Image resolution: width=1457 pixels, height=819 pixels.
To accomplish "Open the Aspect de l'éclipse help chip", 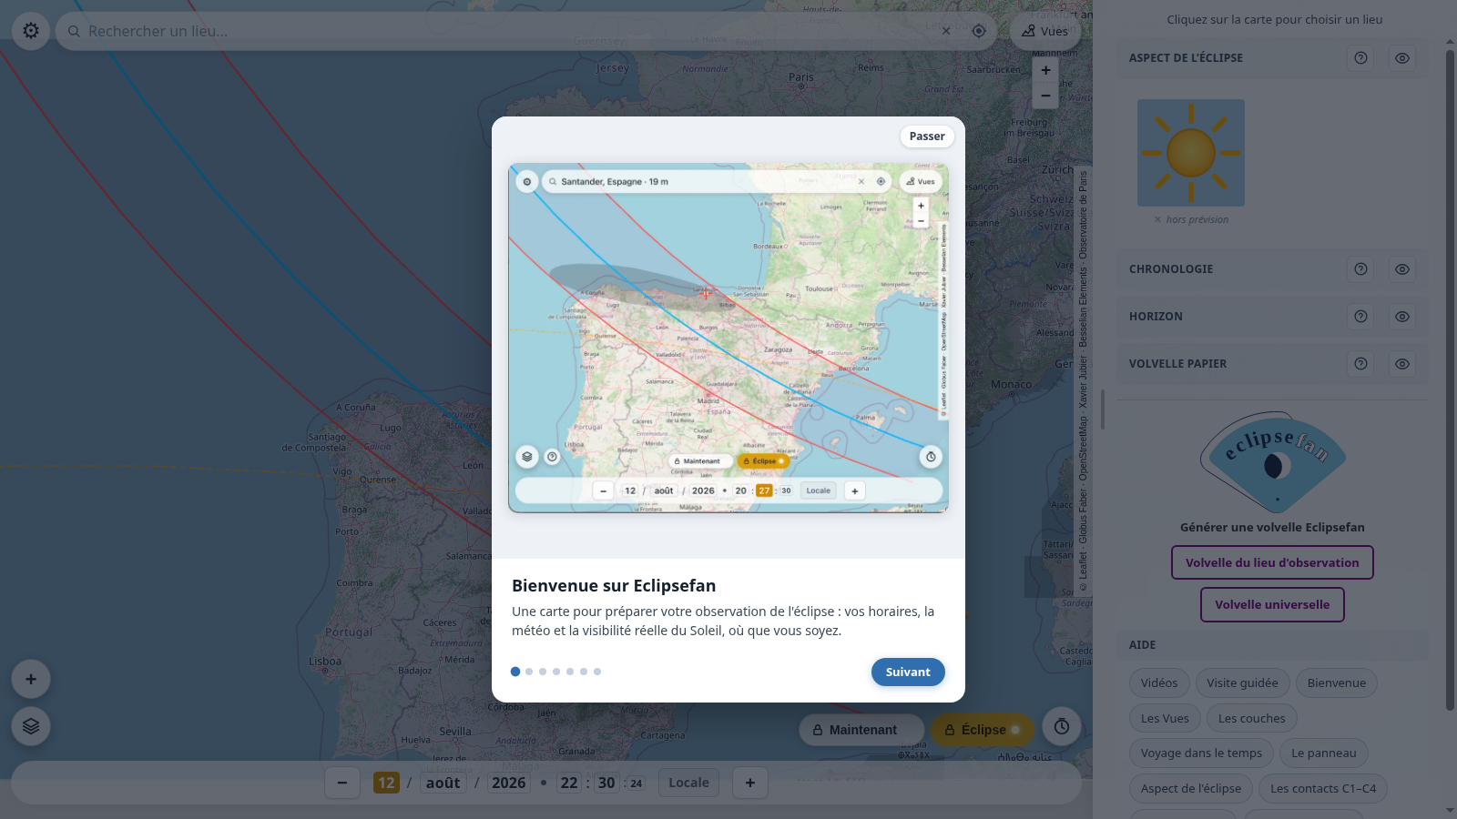I will (x=1191, y=789).
